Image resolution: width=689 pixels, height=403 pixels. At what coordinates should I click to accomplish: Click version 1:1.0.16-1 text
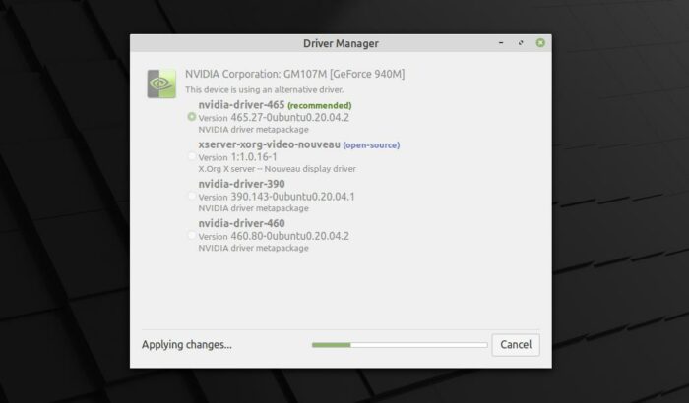point(254,157)
